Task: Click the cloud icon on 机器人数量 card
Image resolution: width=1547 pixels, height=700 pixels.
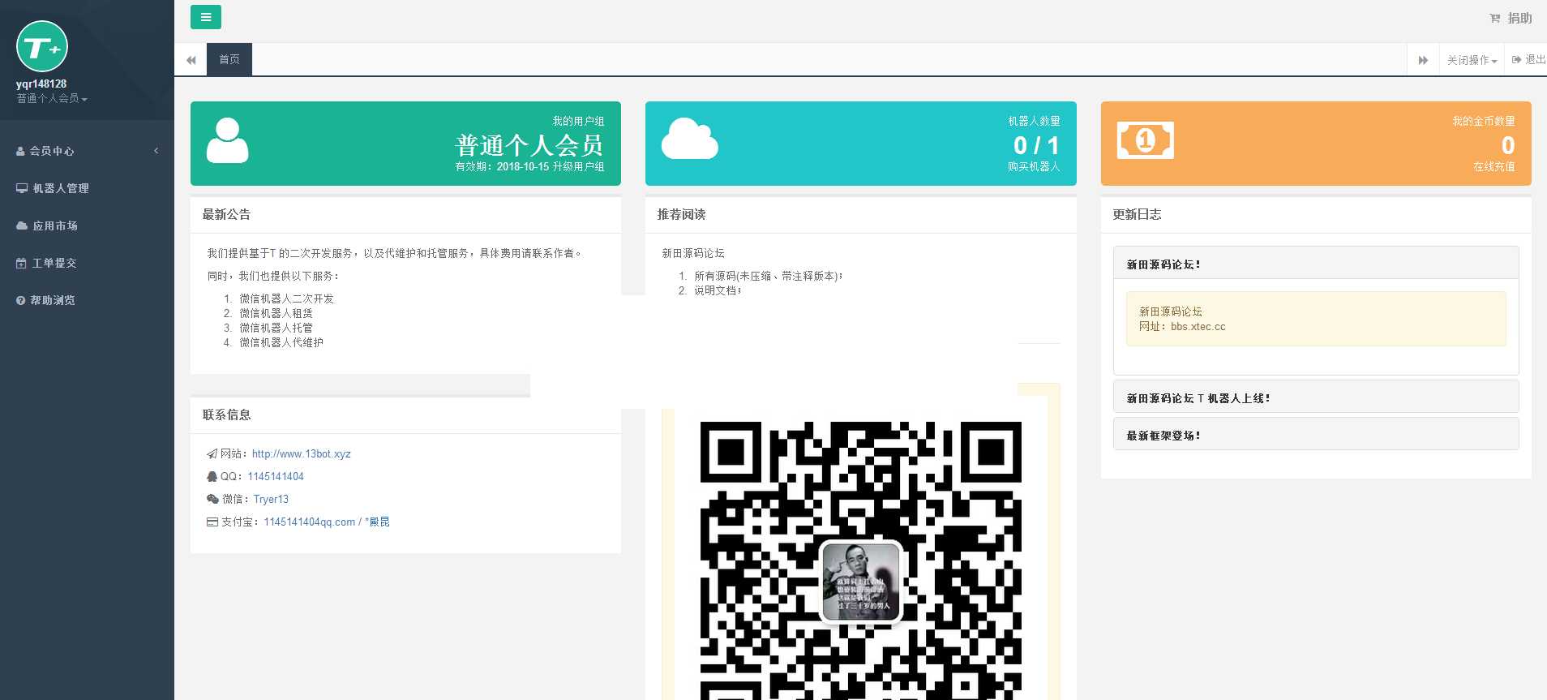Action: point(690,138)
